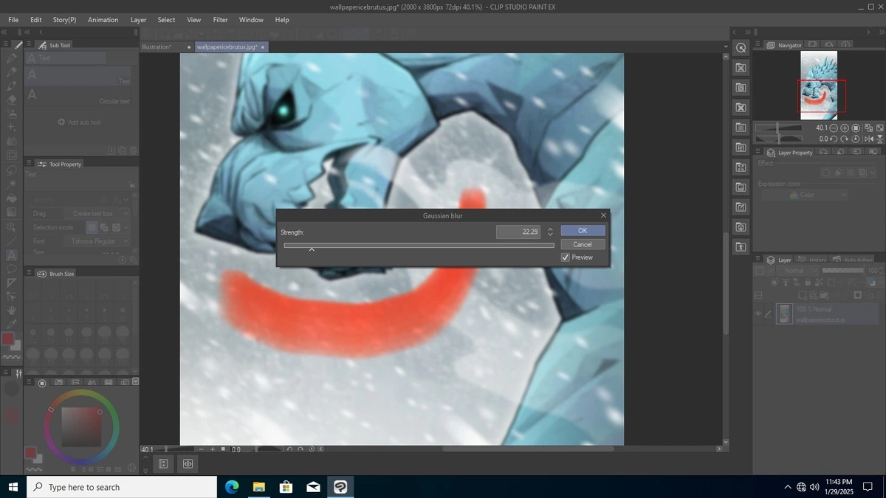
Task: Click the Strength value input field
Action: tap(519, 232)
